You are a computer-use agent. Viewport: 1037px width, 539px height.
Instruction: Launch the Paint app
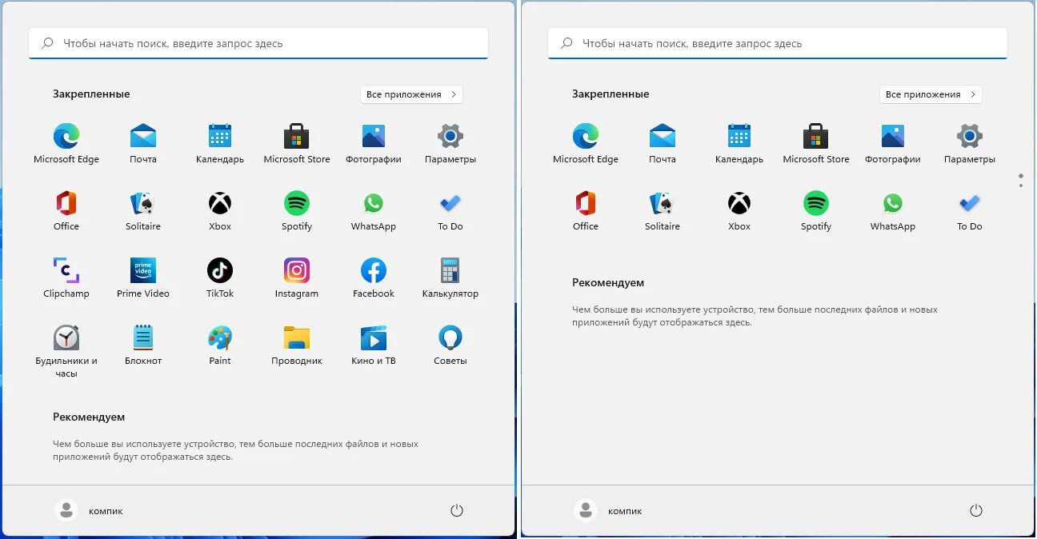click(220, 345)
